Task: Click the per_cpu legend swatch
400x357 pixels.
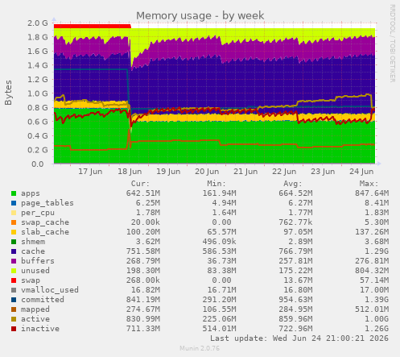Action: coord(14,213)
